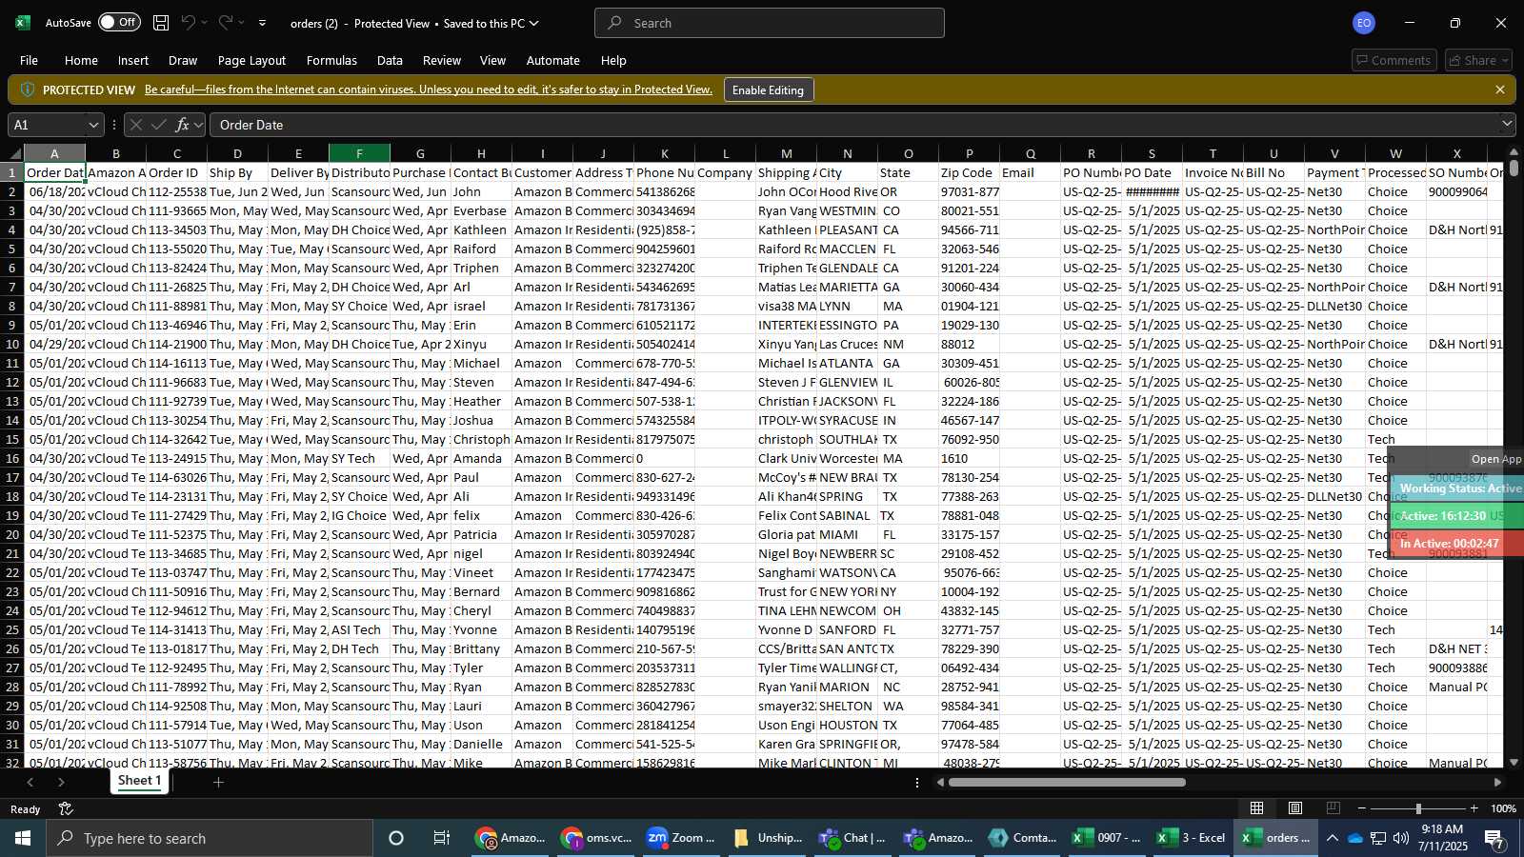Open the Unship folder taskbar item
The width and height of the screenshot is (1524, 857).
[768, 838]
